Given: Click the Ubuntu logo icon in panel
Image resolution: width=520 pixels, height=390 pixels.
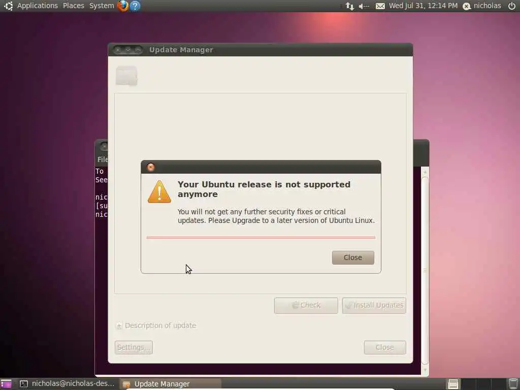Looking at the screenshot, I should click(x=8, y=6).
